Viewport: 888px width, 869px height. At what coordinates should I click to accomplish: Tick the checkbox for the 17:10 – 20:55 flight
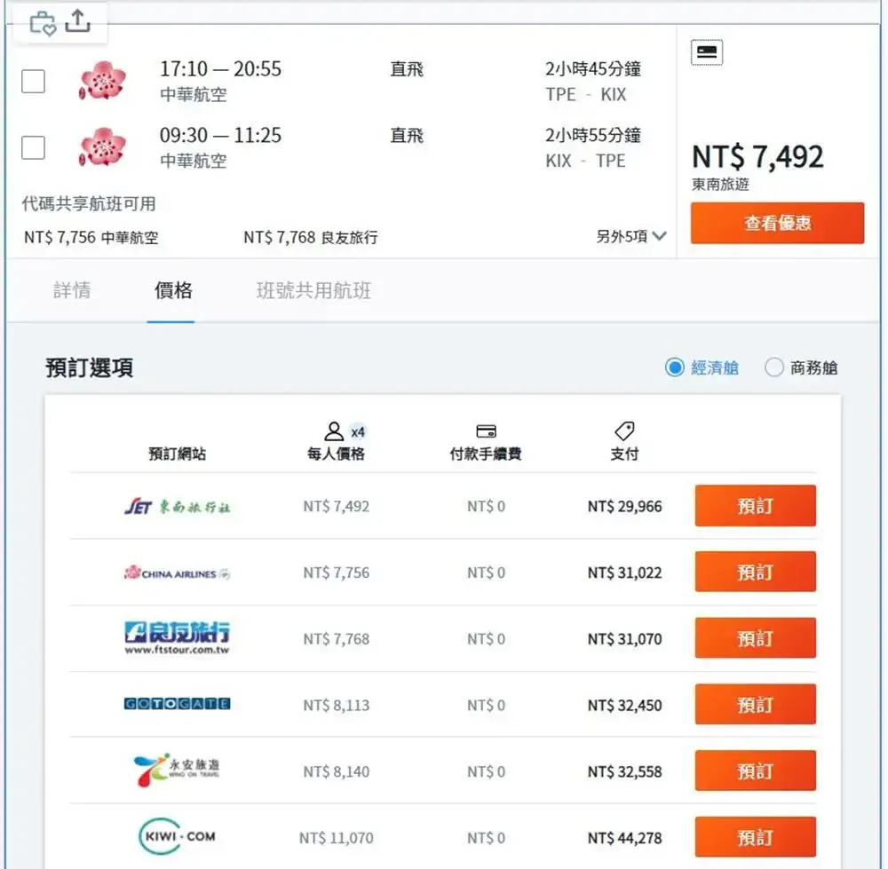(33, 81)
